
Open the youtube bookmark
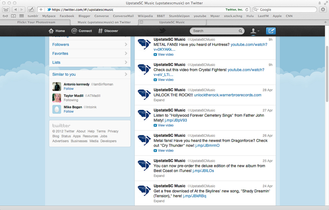(x=200, y=16)
